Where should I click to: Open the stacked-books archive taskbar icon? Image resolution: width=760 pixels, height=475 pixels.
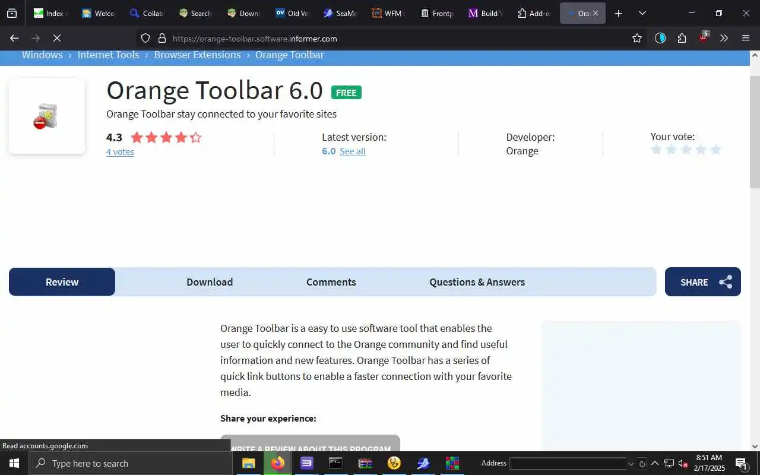coord(365,463)
